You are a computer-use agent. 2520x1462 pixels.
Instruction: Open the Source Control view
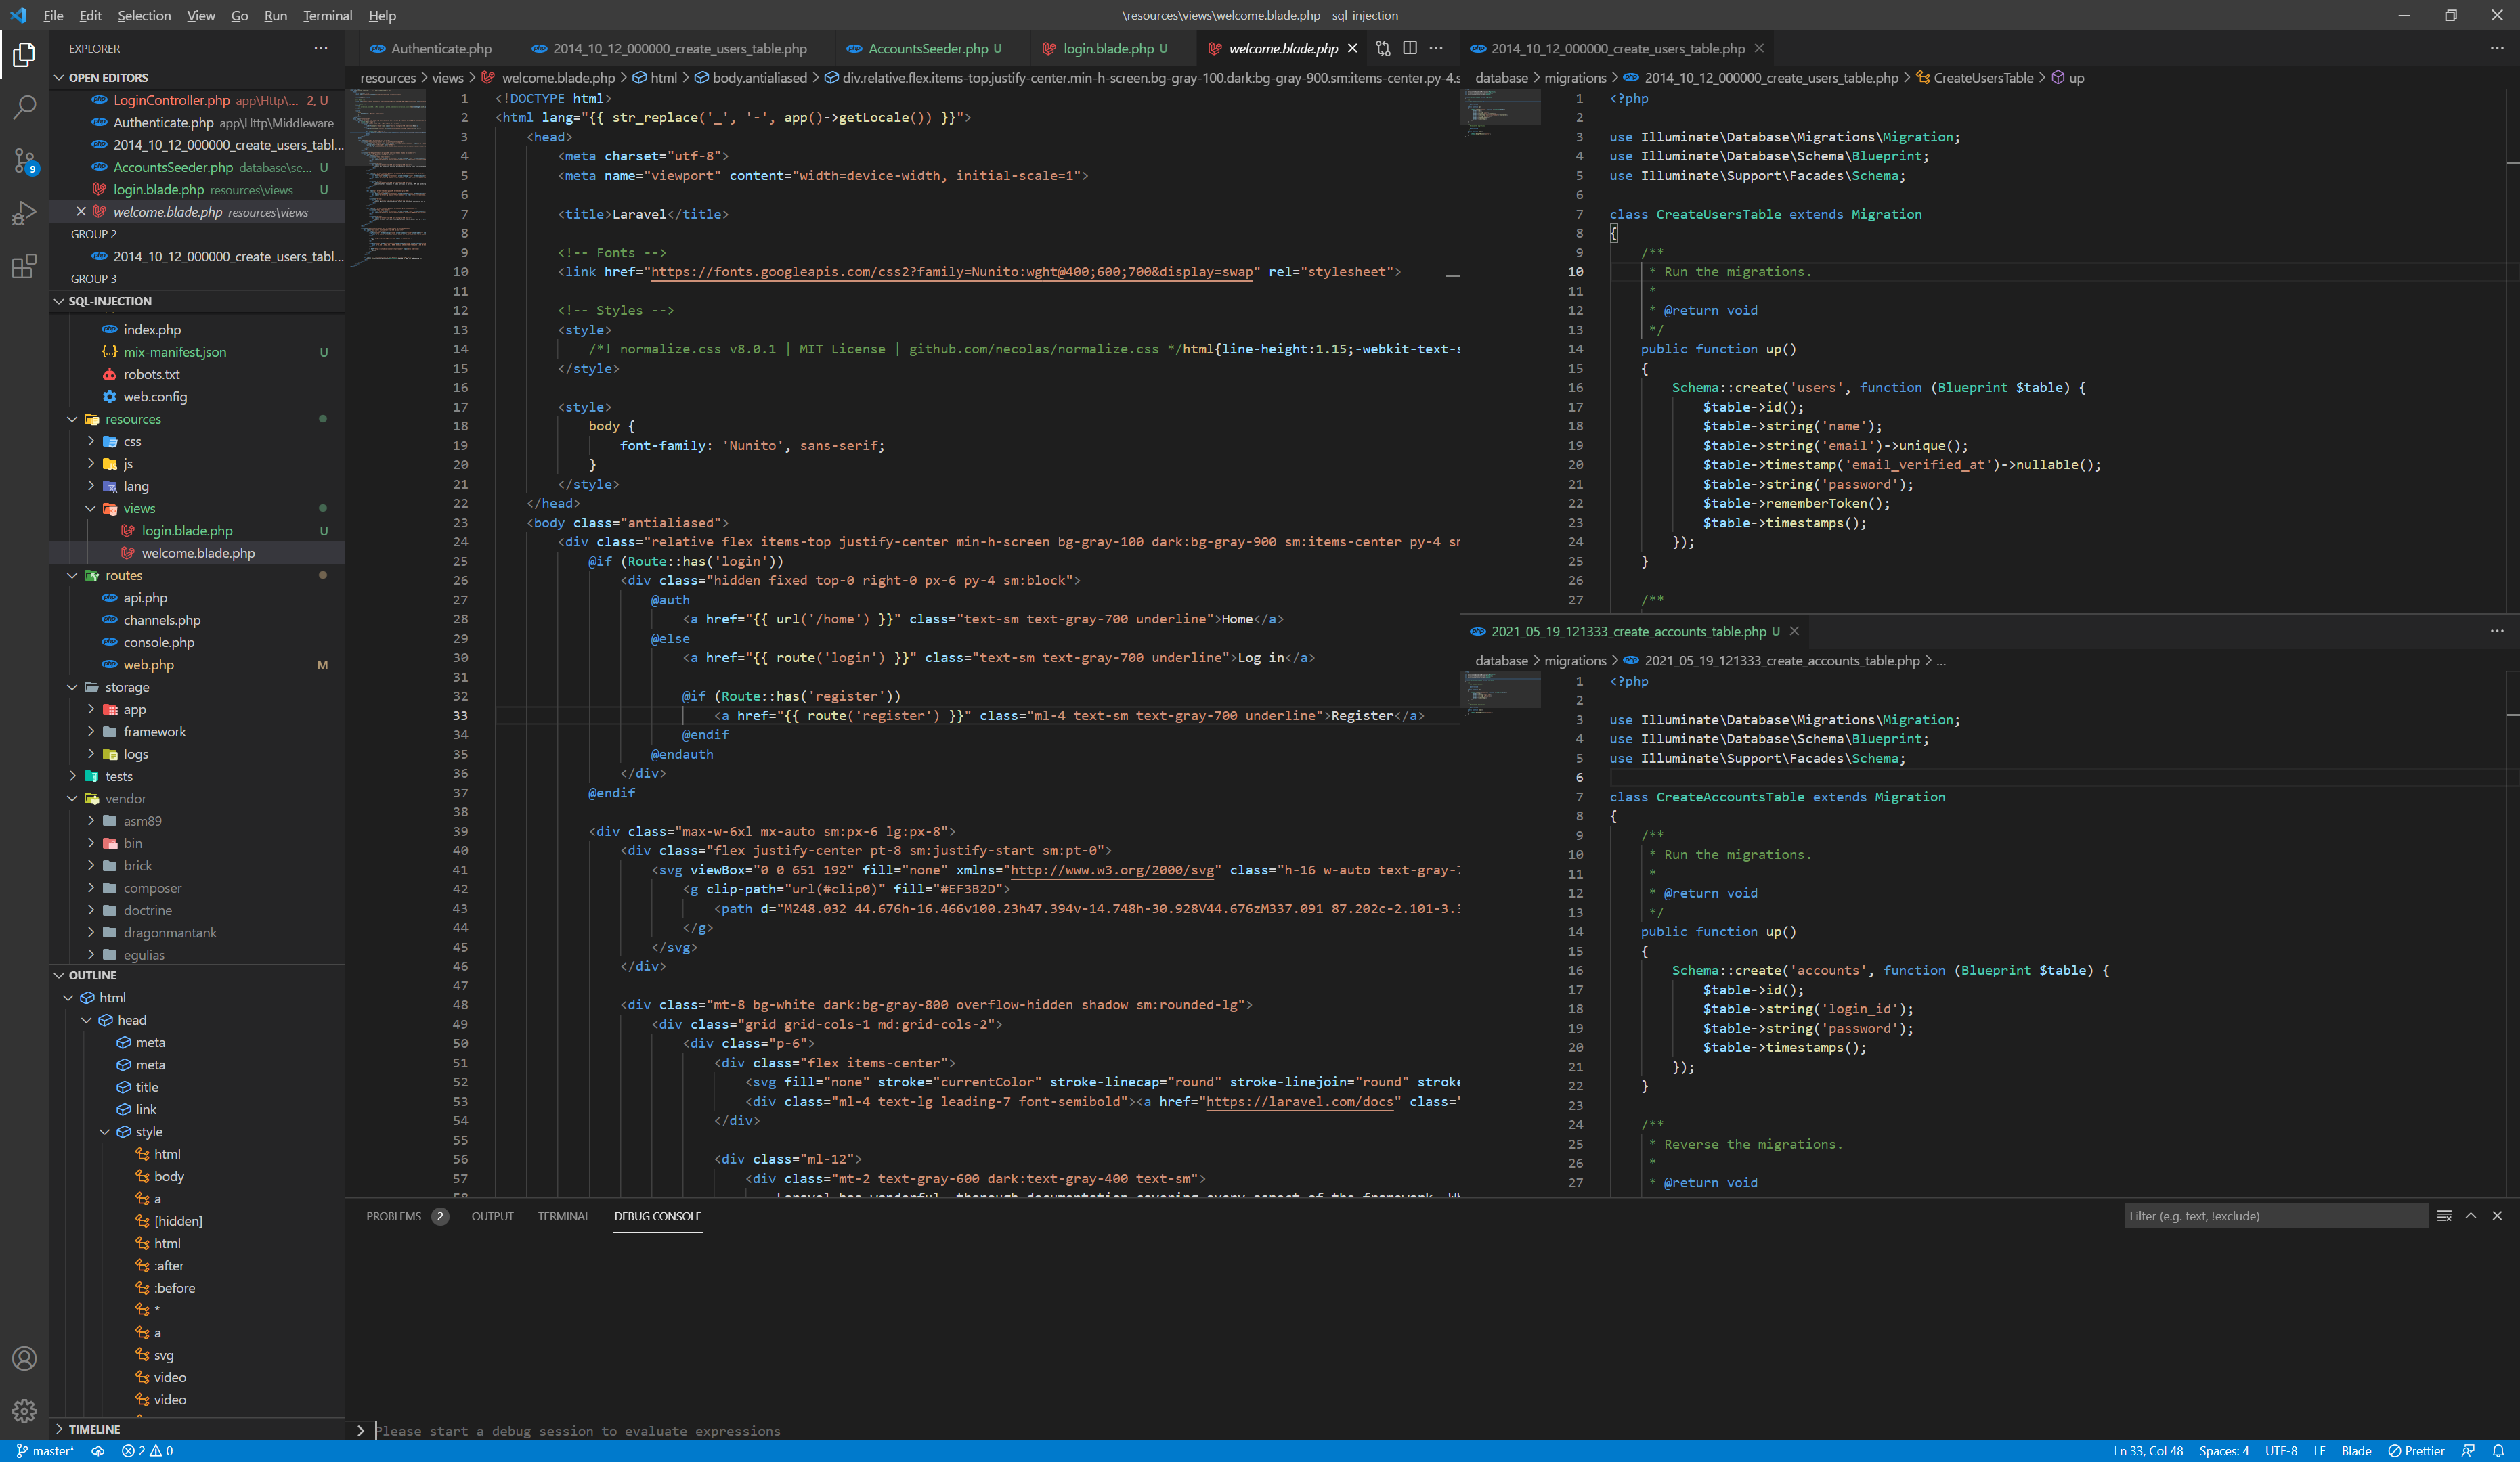(x=24, y=160)
